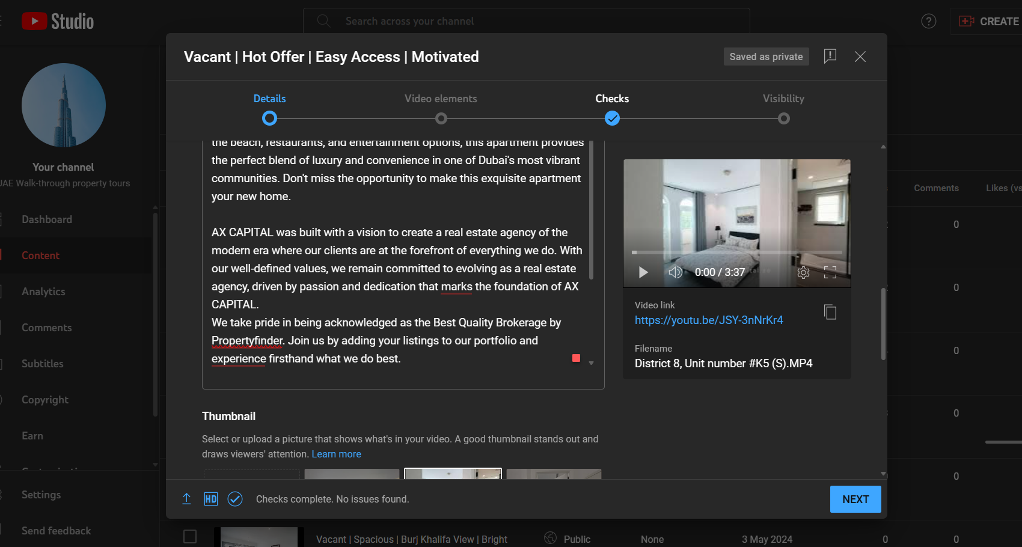Click the sidebar scroll down arrow
The width and height of the screenshot is (1022, 547).
155,464
